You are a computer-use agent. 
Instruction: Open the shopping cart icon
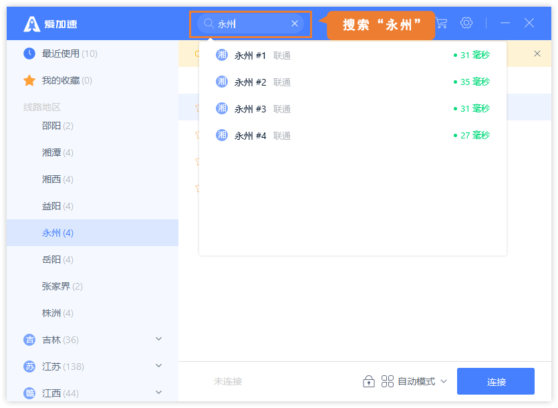[441, 23]
